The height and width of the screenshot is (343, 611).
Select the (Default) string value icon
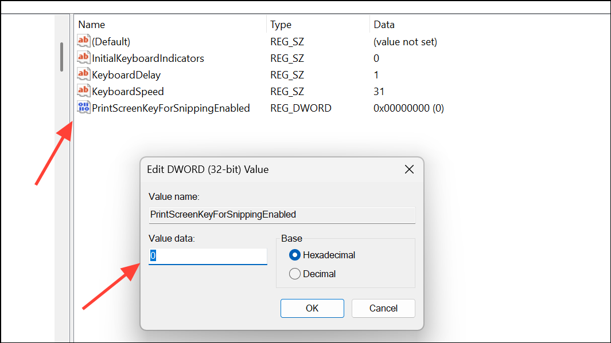tap(83, 41)
